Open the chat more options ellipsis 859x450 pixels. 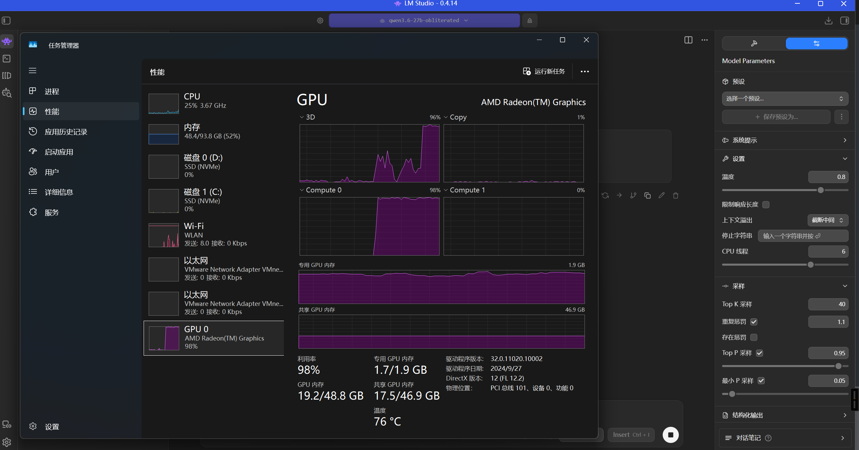click(x=705, y=40)
